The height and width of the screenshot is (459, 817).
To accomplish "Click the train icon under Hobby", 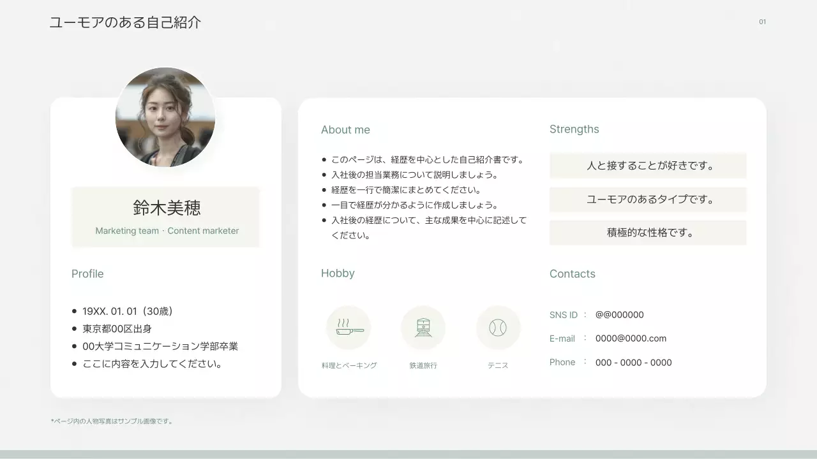I will [x=423, y=327].
